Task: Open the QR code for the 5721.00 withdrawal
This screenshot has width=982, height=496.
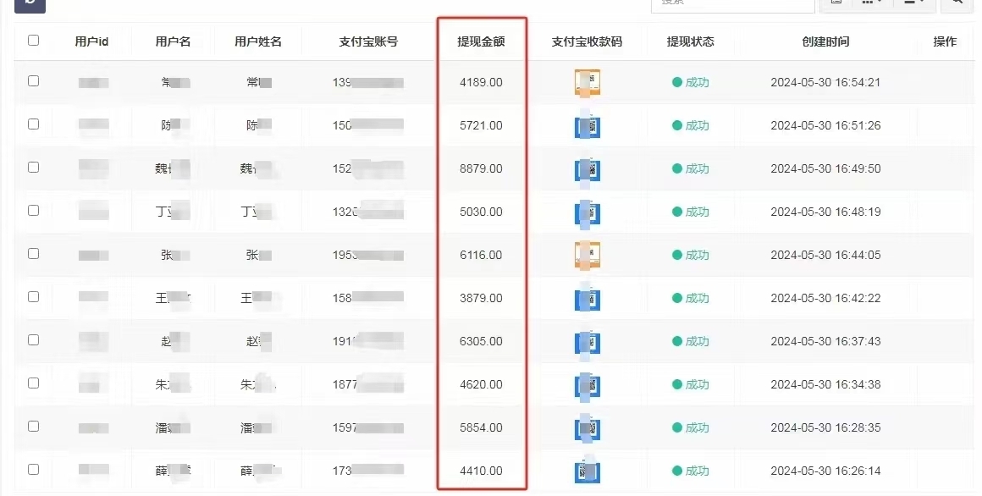Action: [x=587, y=126]
